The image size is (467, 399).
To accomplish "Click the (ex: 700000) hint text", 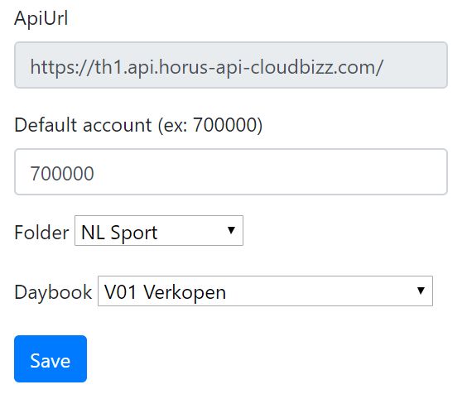I will pyautogui.click(x=210, y=125).
